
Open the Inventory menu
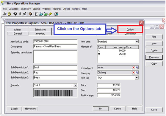(26, 9)
